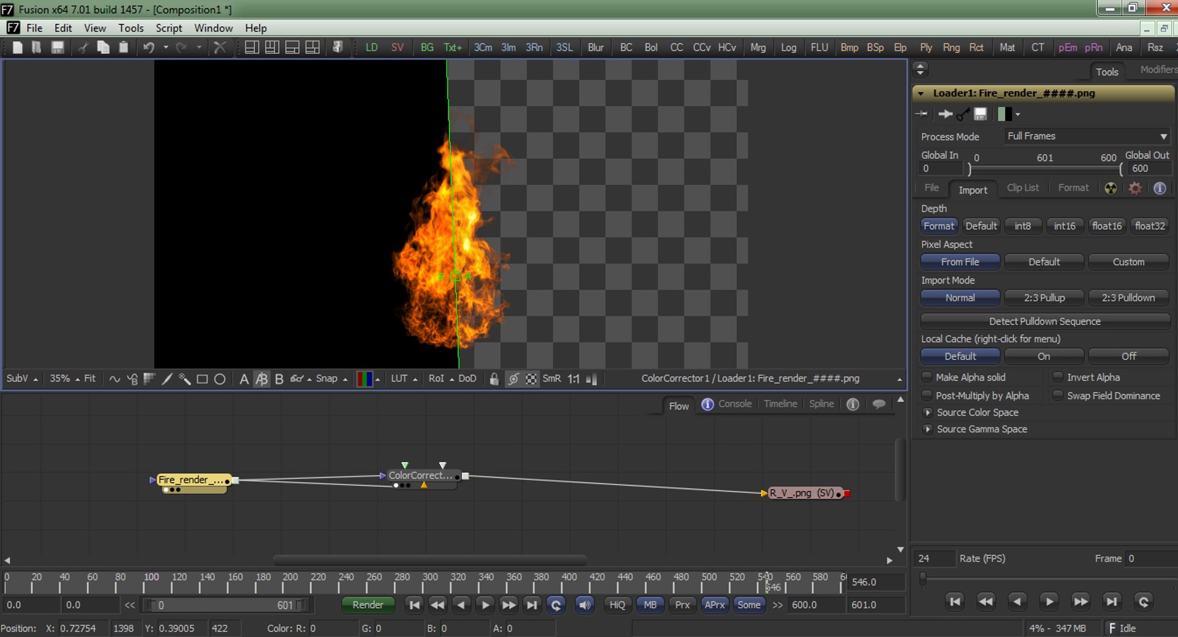Click the save settings disk icon in Loader1
This screenshot has height=637, width=1178.
[x=980, y=114]
